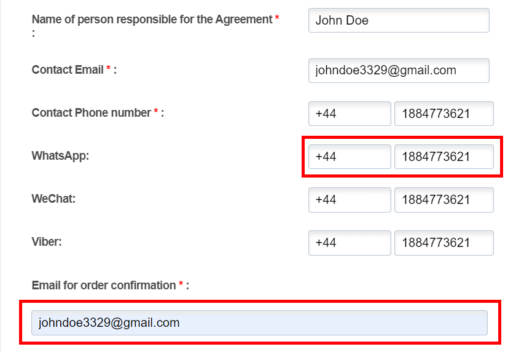The image size is (516, 352).
Task: Select the WeChat country code field
Action: point(350,200)
